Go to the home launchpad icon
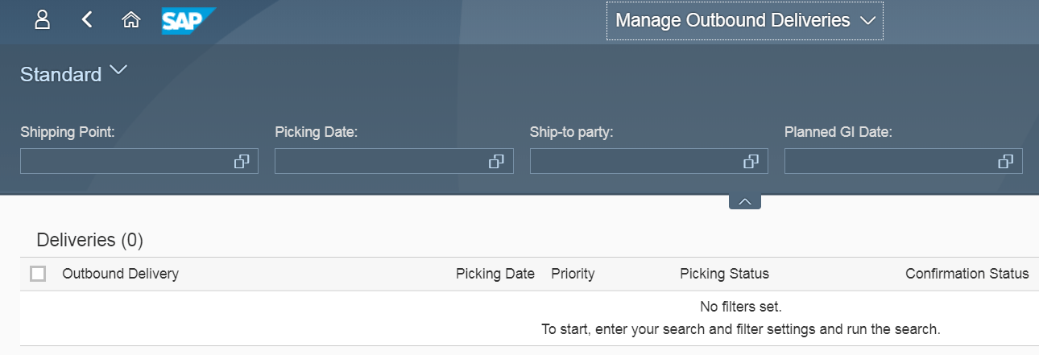The width and height of the screenshot is (1039, 355). point(130,20)
